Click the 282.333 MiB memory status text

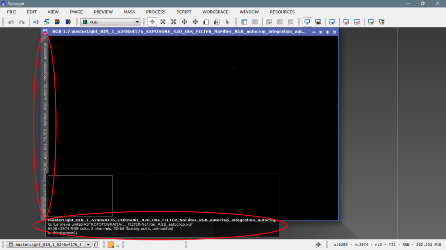point(429,244)
